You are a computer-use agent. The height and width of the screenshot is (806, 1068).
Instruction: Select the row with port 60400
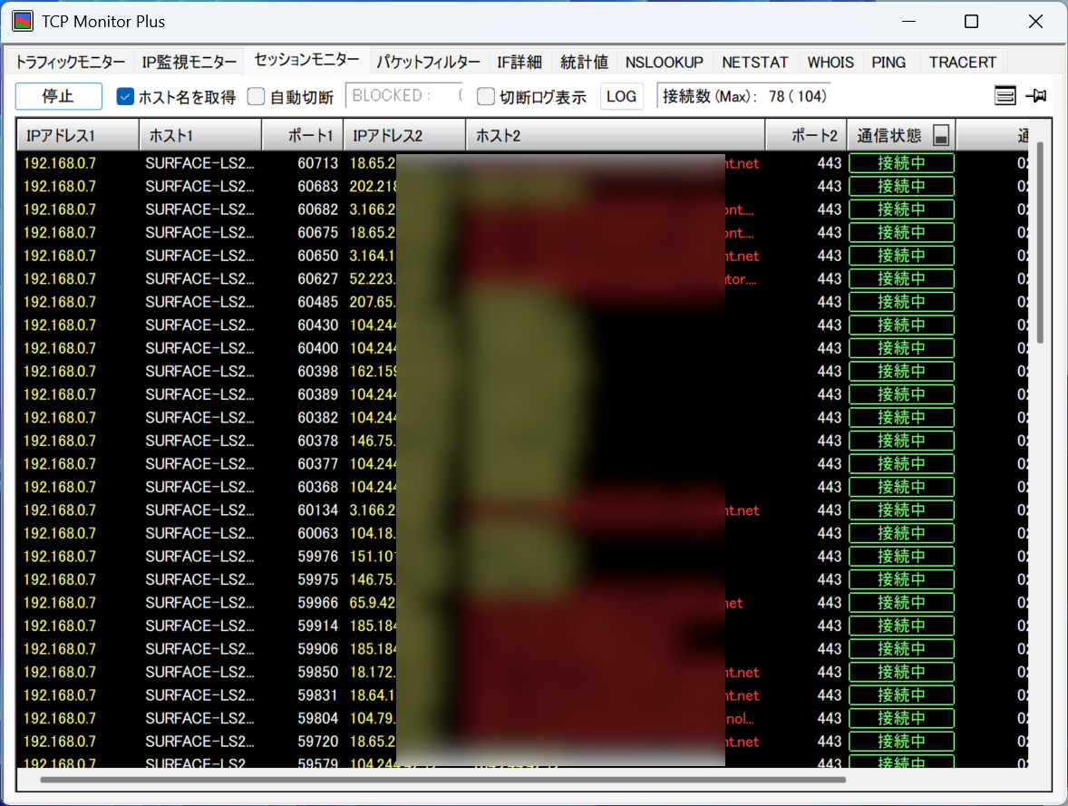(x=522, y=349)
